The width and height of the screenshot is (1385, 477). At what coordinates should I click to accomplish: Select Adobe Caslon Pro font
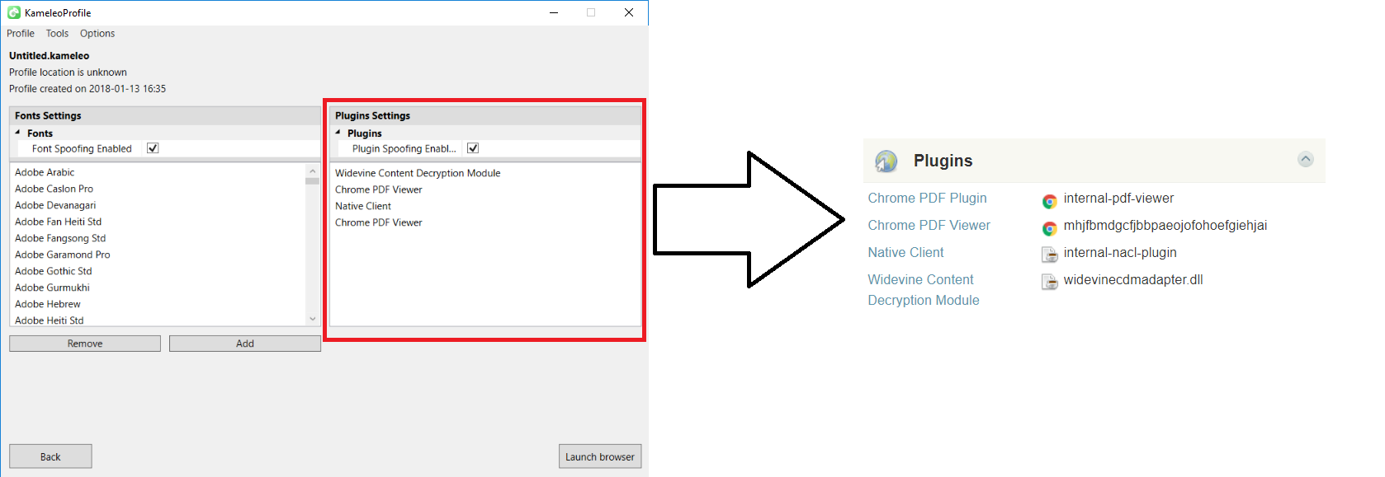coord(54,189)
